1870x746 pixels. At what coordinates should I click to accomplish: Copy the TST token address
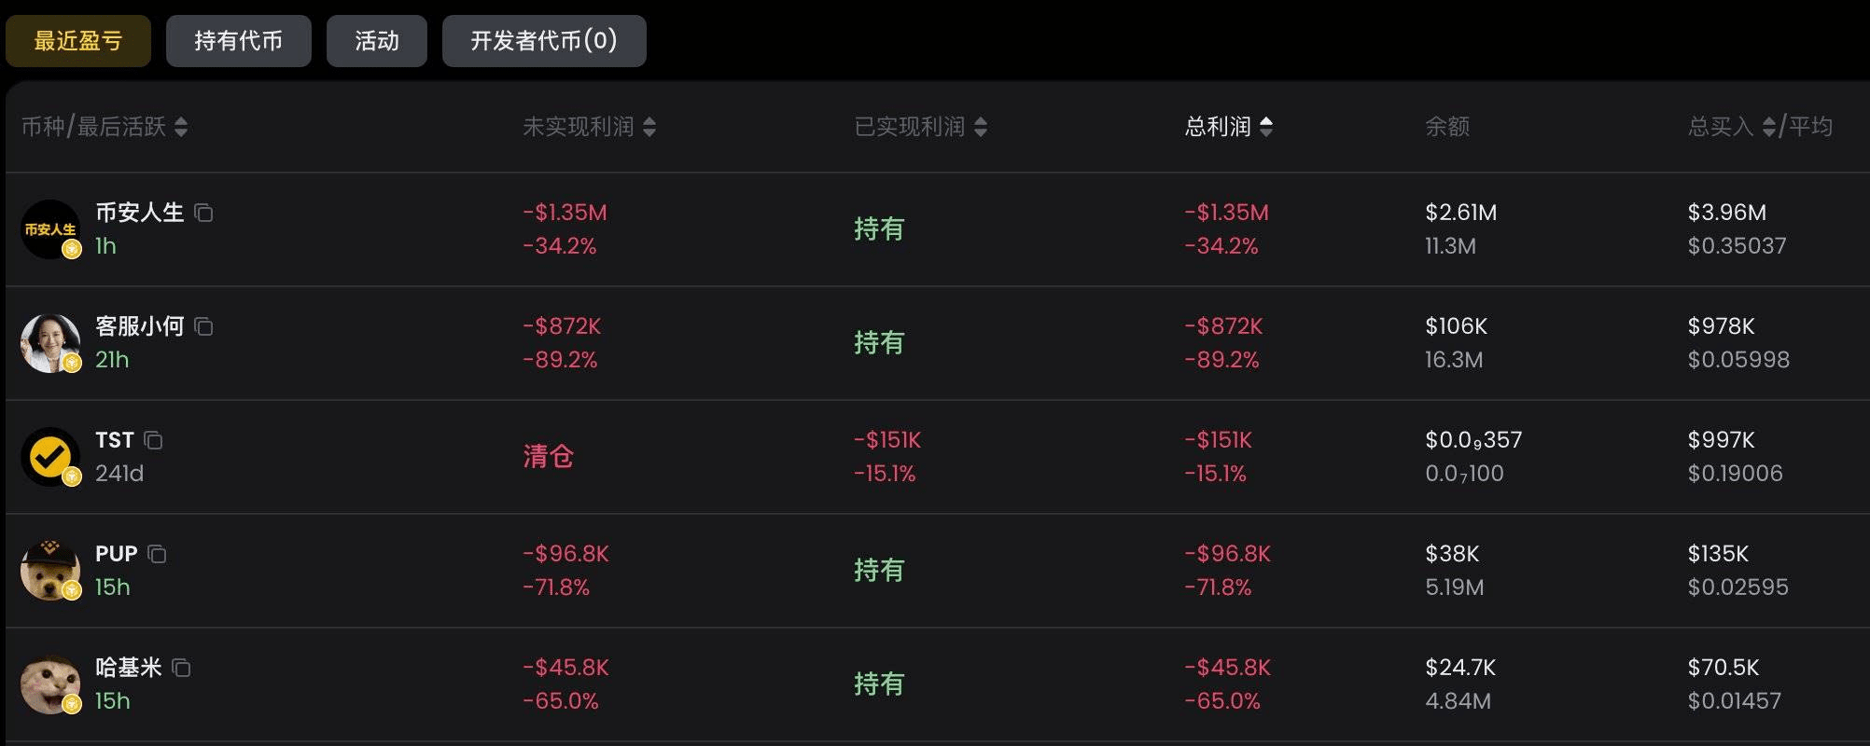click(153, 441)
